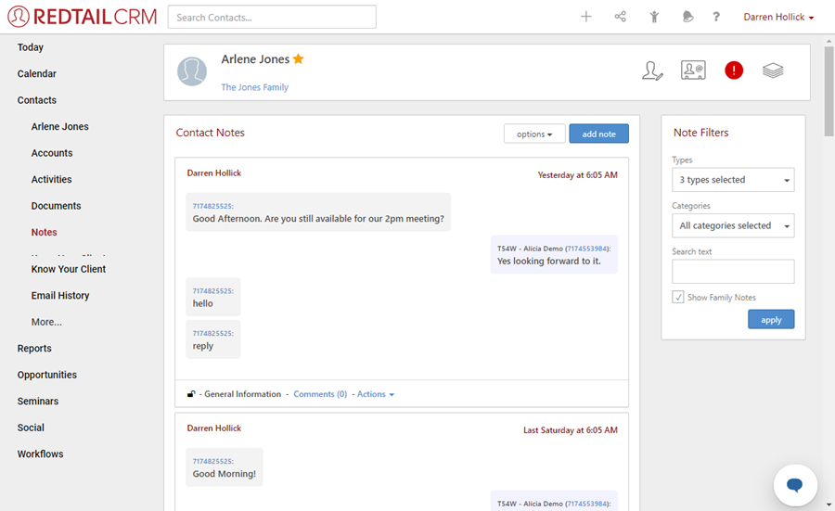Click 'Yesterday at 6:05 AM' timestamp
The height and width of the screenshot is (511, 835).
tap(577, 175)
